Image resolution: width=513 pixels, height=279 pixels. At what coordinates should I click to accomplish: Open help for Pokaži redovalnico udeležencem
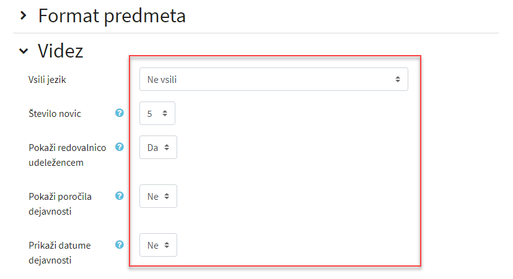[x=120, y=147]
